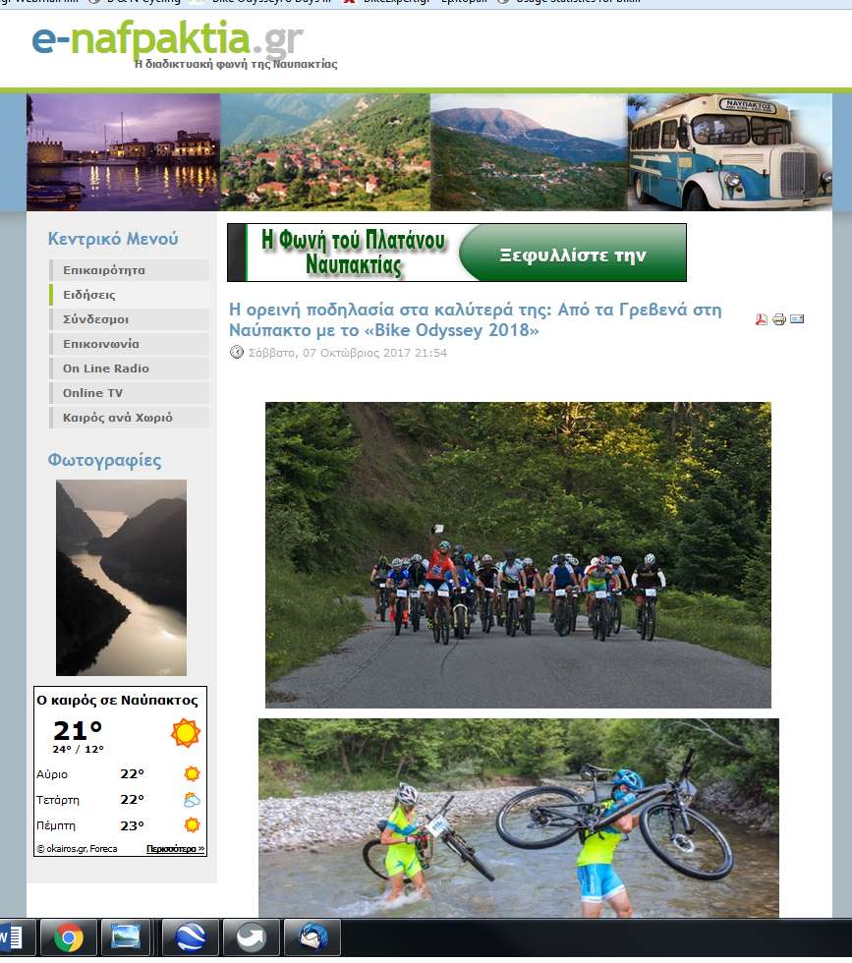Launch On Line Radio from the menu

(x=129, y=368)
